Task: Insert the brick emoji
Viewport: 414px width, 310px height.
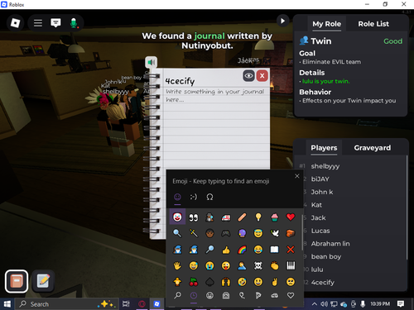Action: (x=291, y=233)
